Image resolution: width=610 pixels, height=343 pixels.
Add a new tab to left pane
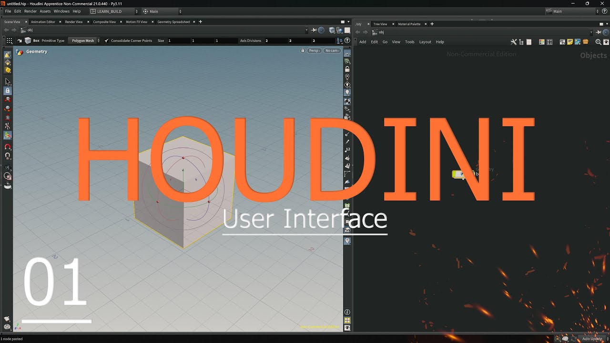pyautogui.click(x=200, y=21)
